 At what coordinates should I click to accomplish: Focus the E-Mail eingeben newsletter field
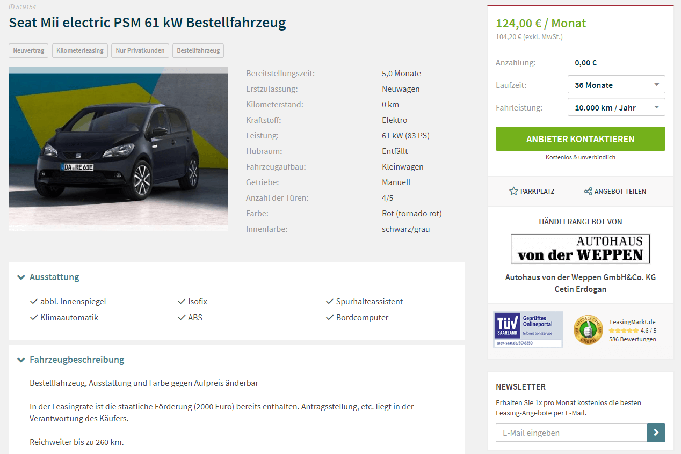[x=571, y=433]
